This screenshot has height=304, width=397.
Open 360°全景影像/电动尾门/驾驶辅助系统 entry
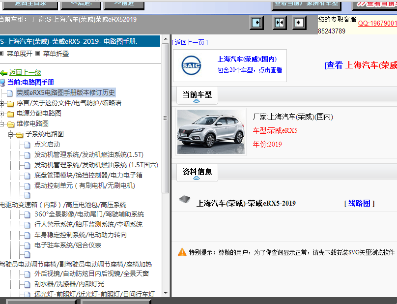coord(89,214)
